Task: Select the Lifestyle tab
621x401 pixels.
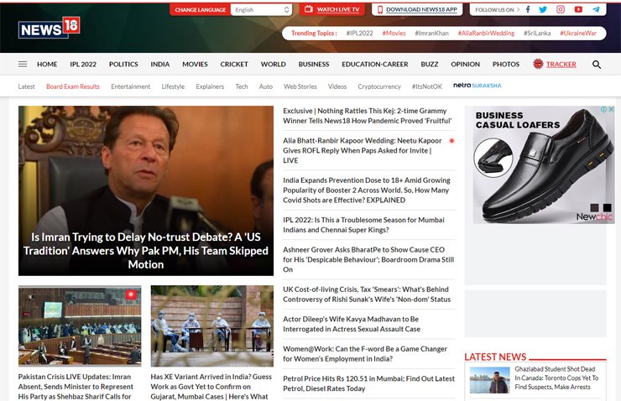Action: coord(173,86)
